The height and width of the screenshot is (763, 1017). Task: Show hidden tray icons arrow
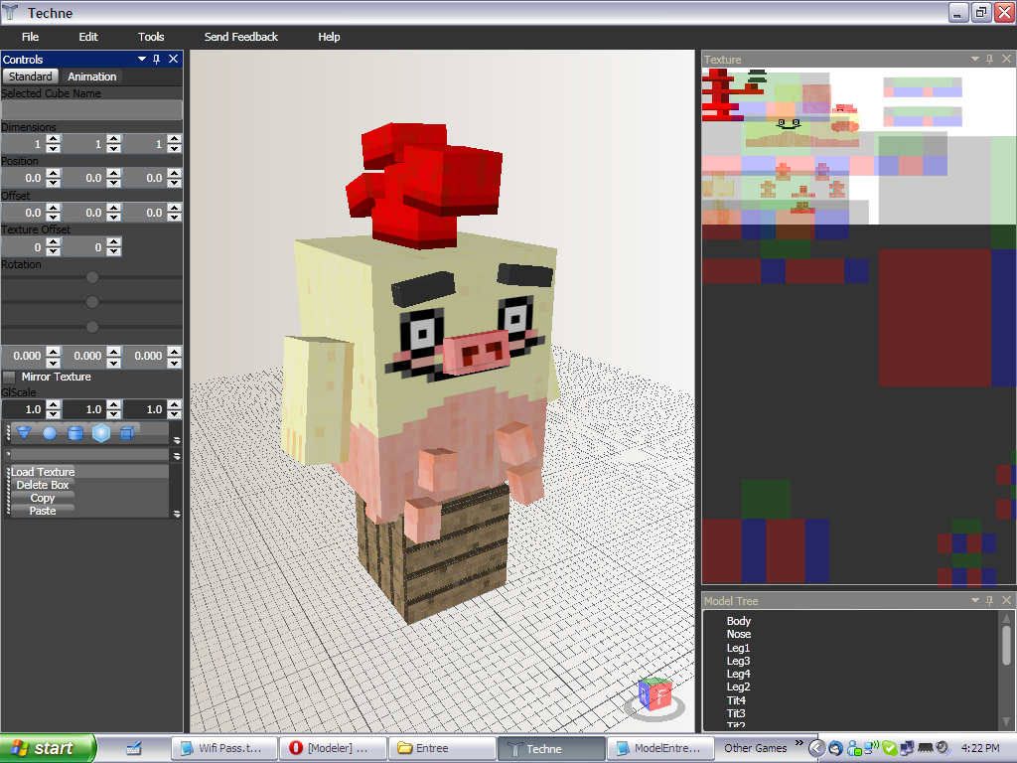coord(817,748)
